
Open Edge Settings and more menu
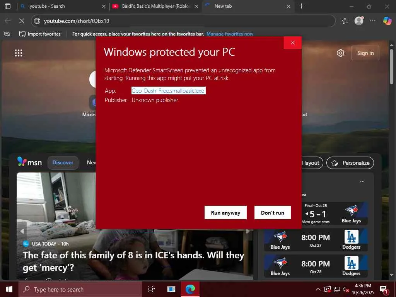(x=373, y=21)
